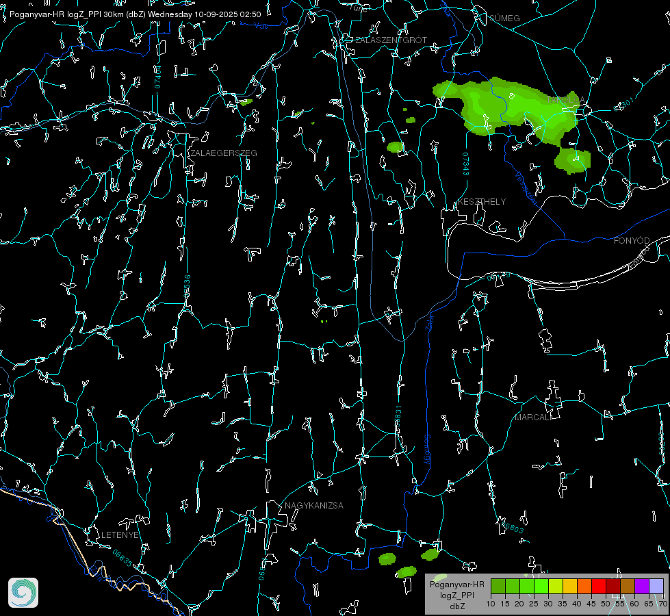
Task: Click the radar title text with date and time
Action: click(135, 14)
